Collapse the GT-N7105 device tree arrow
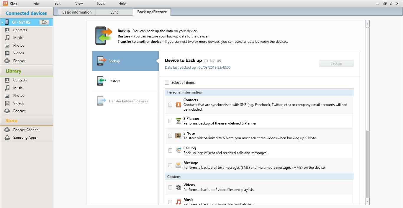This screenshot has width=403, height=208. [x=2, y=22]
